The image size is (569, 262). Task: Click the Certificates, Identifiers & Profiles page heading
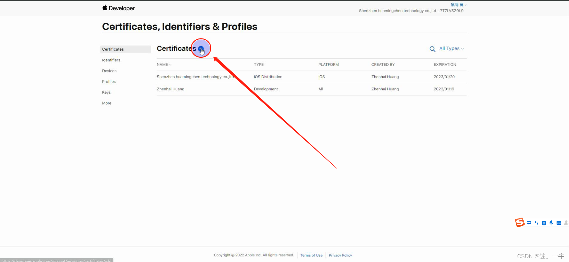click(180, 27)
